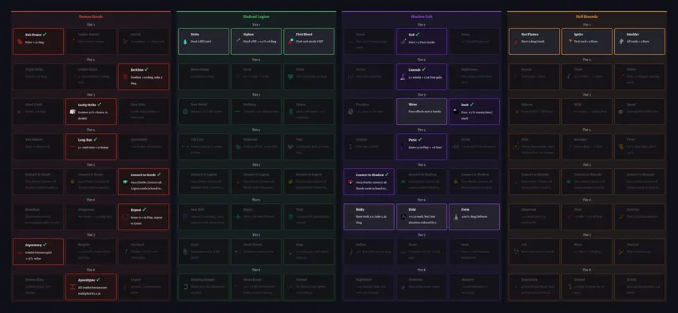Viewport: 678px width, 313px height.
Task: Click the purple hat icon on Cascade
Action: [403, 77]
